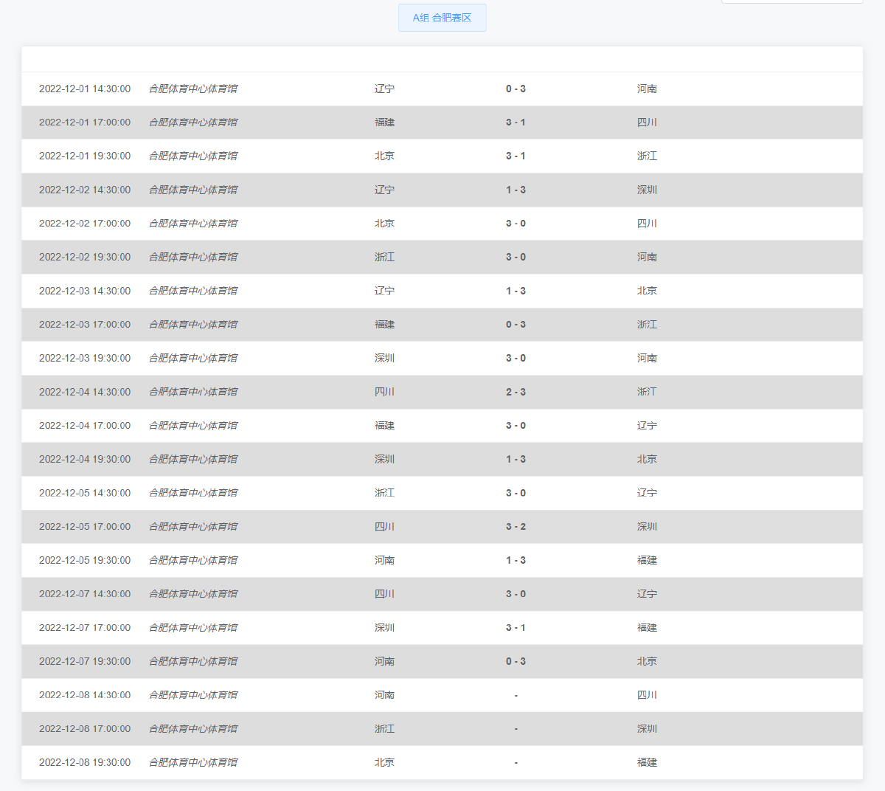The image size is (885, 791).
Task: Click score 3 - 1 for 深圳 vs 福建
Action: click(x=516, y=628)
